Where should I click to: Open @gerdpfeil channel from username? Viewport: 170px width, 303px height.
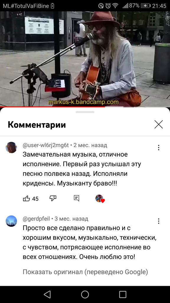tap(36, 219)
